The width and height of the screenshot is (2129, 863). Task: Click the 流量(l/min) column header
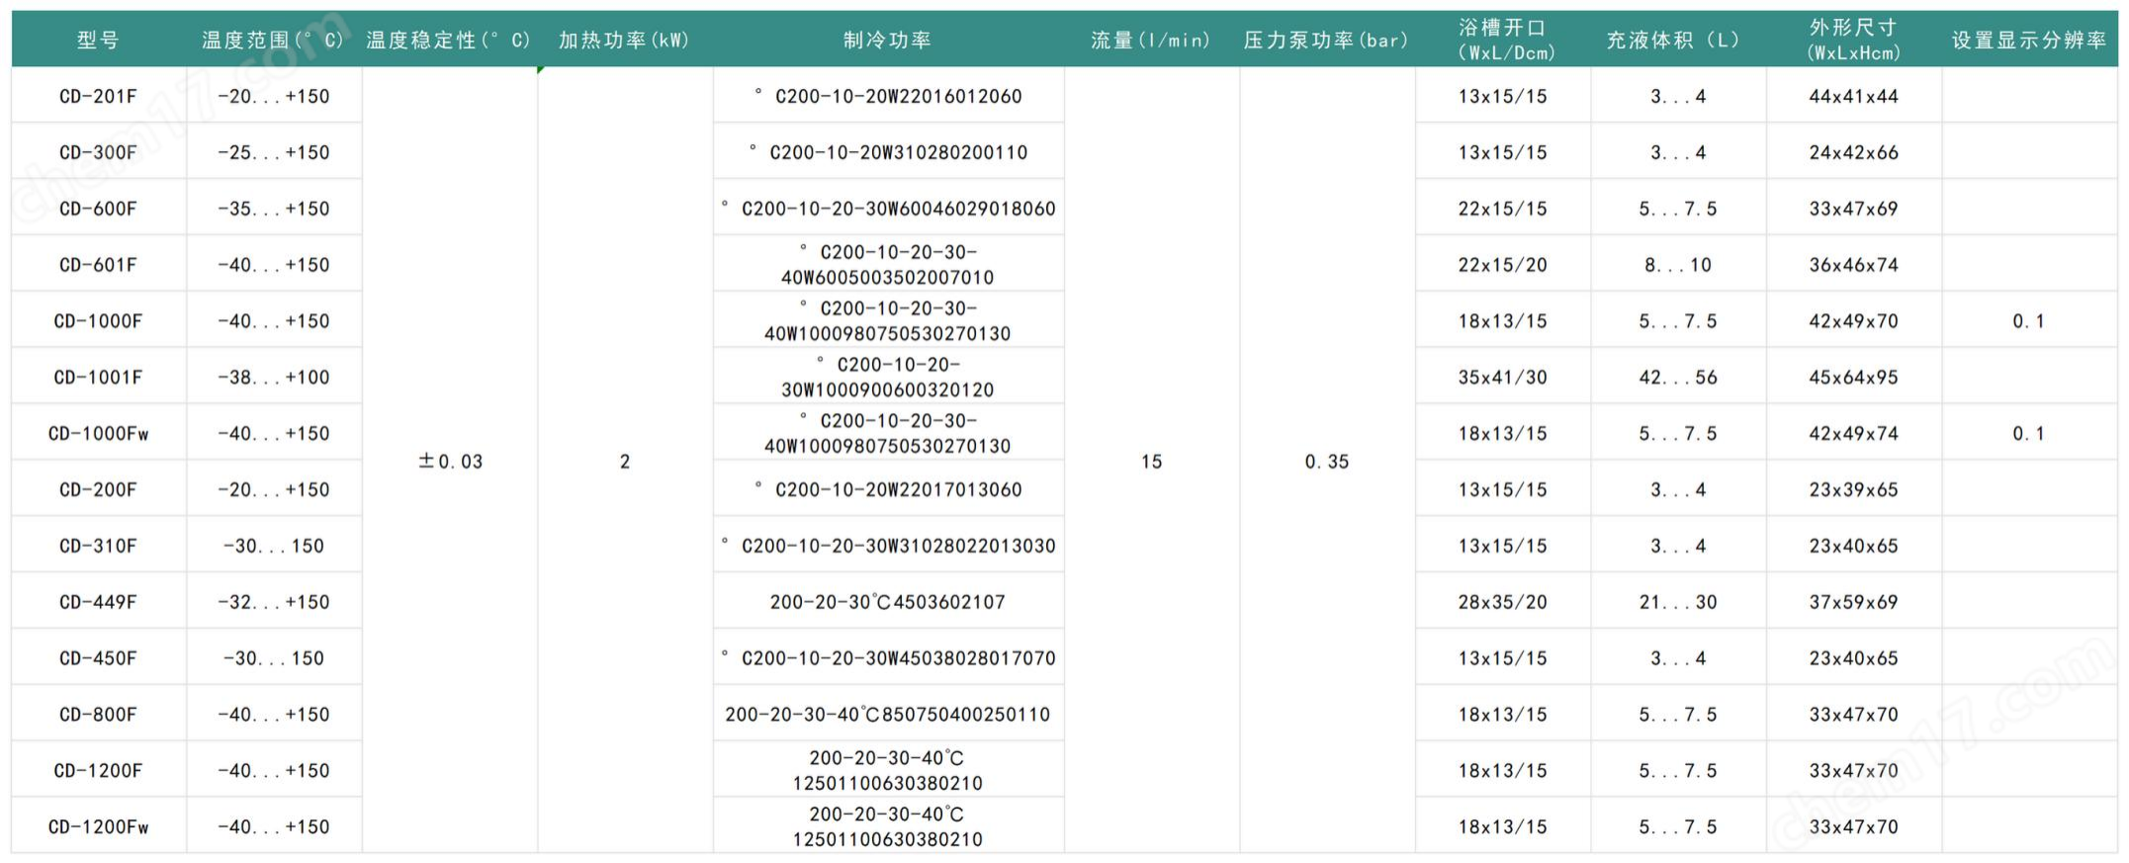tap(1151, 41)
